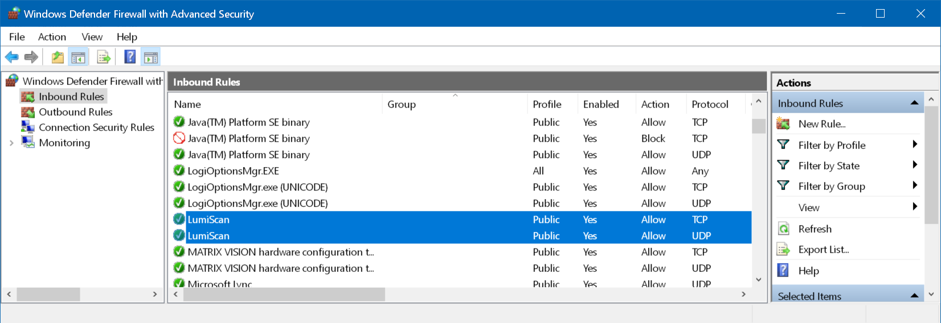Toggle the Show/Hide Console Tree icon
Image resolution: width=941 pixels, height=323 pixels.
(78, 57)
